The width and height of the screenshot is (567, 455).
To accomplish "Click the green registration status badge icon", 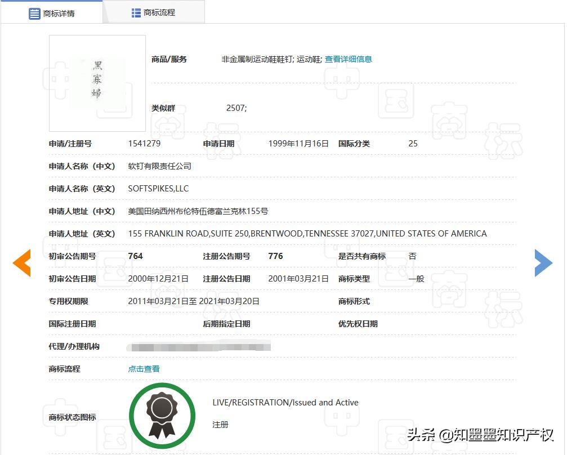I will tap(162, 415).
